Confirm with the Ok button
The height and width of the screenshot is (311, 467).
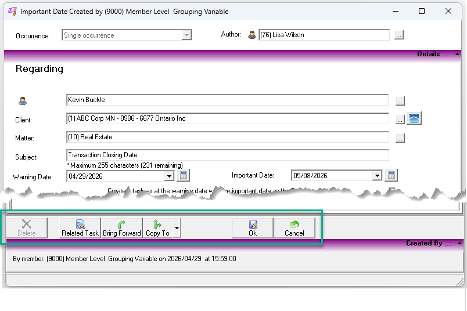tap(253, 228)
